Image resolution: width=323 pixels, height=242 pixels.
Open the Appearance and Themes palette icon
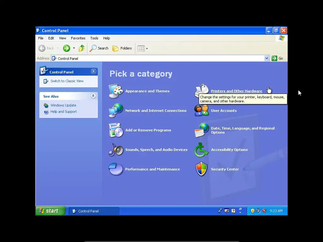pos(116,91)
